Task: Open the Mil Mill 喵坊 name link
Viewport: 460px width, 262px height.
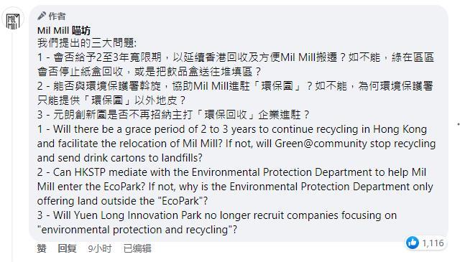Action: click(64, 30)
